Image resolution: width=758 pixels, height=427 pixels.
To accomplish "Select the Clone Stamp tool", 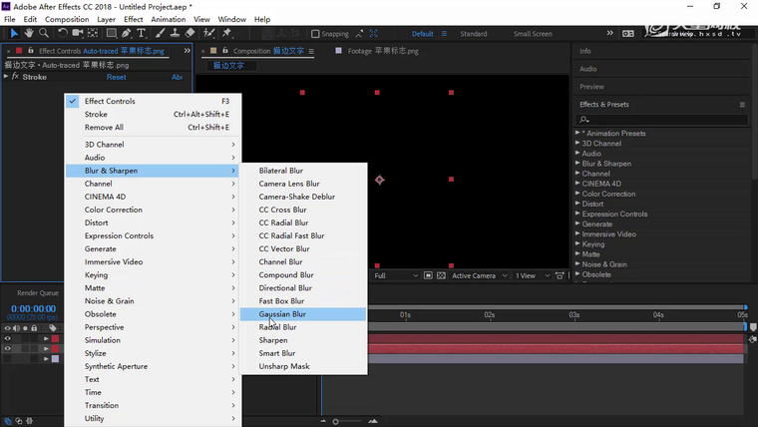I will [x=175, y=33].
